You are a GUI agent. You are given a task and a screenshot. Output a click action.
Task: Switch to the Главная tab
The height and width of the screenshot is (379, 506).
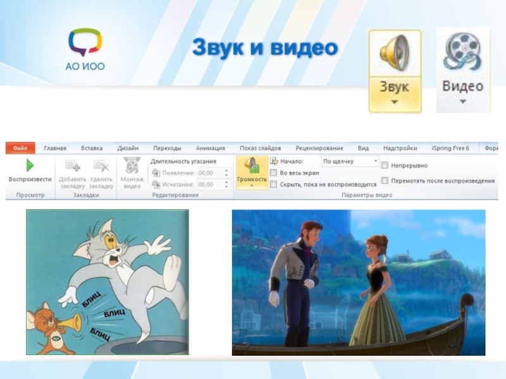click(55, 148)
